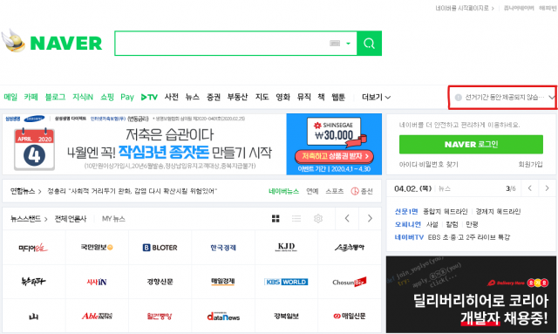Go to 쇼핑
The height and width of the screenshot is (334, 558).
[x=107, y=97]
